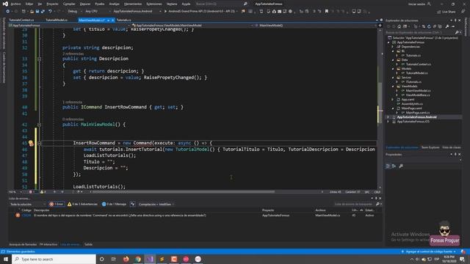The width and height of the screenshot is (470, 264).
Task: Click the lightbulb quick actions icon
Action: 31,143
